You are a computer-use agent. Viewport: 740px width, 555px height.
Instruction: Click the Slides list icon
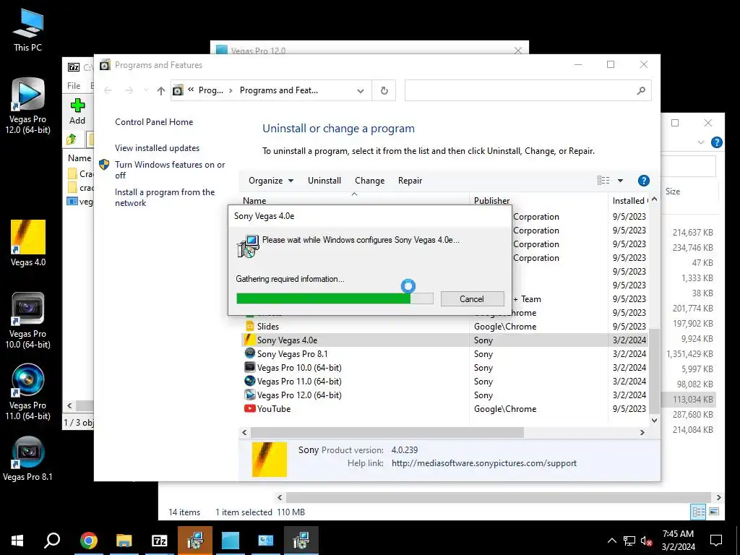pyautogui.click(x=249, y=326)
